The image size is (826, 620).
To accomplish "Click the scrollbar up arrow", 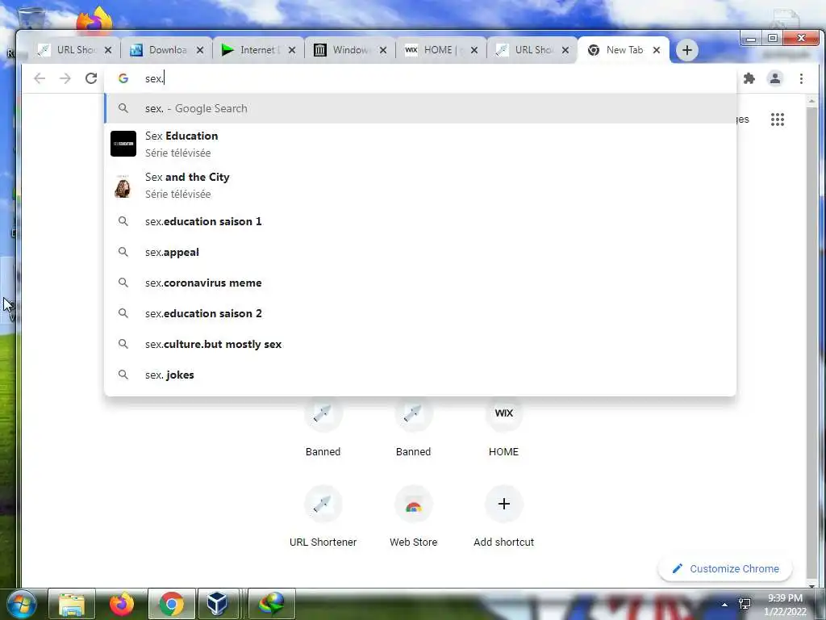I will point(811,100).
